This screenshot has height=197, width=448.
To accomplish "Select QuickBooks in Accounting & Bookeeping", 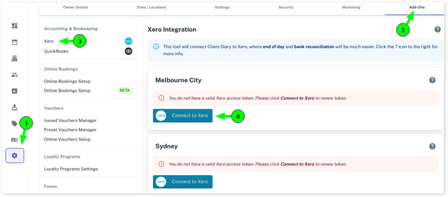I will pyautogui.click(x=56, y=51).
